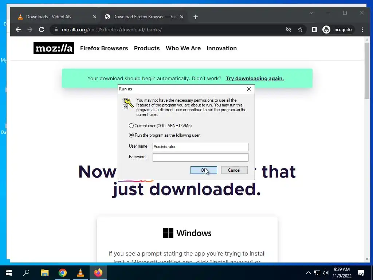Screen dimensions: 373x280
Task: Click the Password field
Action: pyautogui.click(x=200, y=157)
